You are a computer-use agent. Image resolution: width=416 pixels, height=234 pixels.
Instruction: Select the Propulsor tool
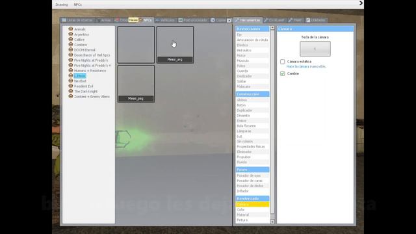coord(252,157)
